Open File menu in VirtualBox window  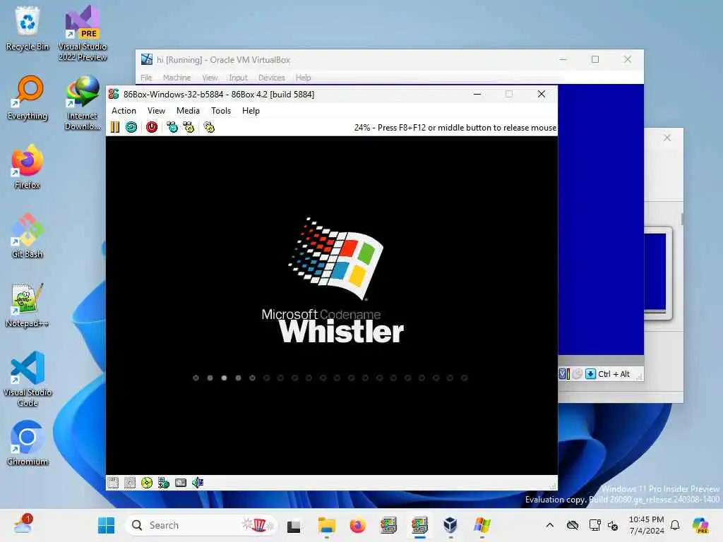[146, 78]
